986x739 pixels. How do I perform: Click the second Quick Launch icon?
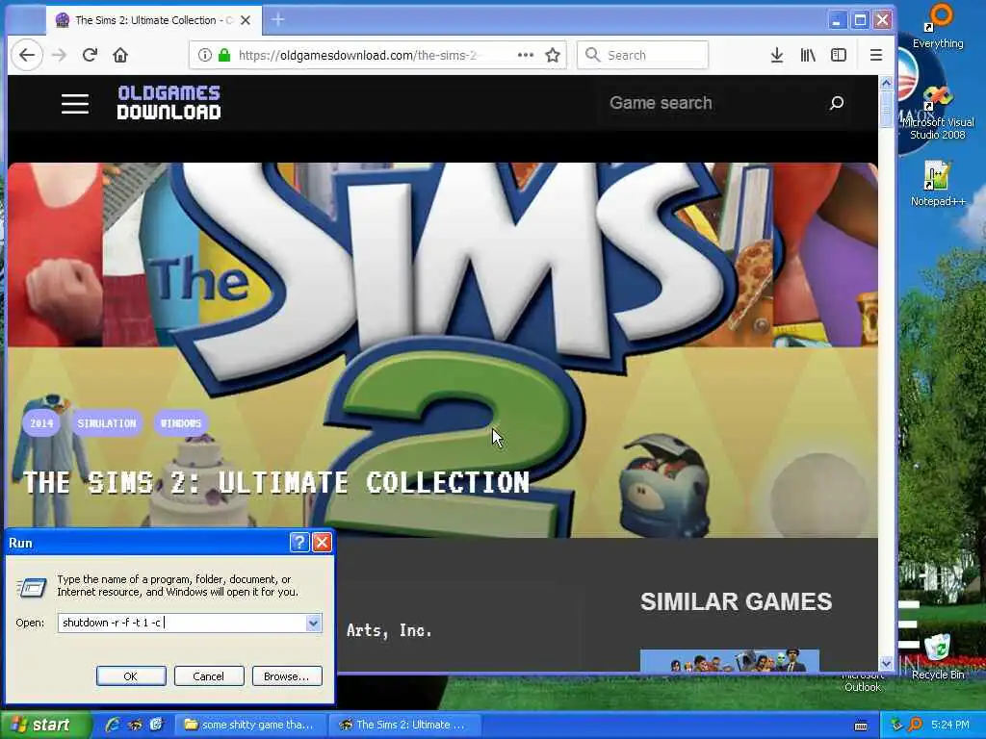[x=135, y=725]
